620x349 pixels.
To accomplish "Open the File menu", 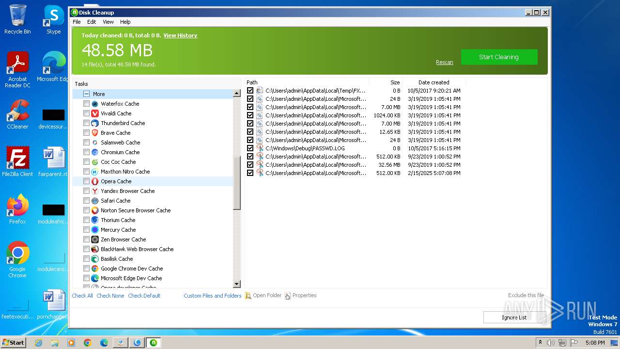I will (77, 22).
